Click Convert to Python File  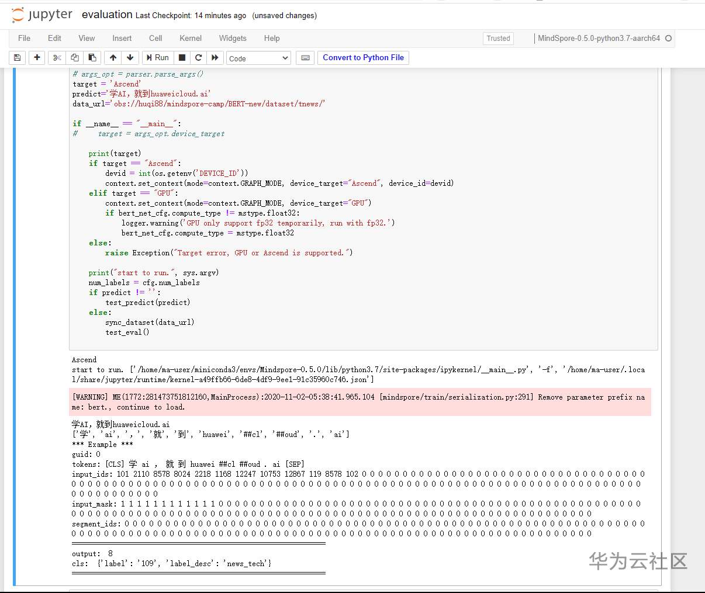pos(362,57)
